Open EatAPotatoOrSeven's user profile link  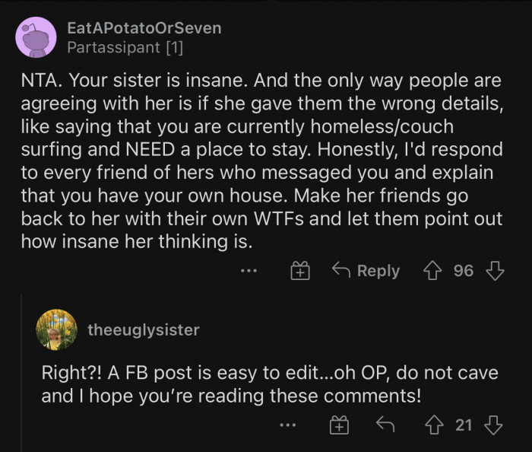click(144, 28)
